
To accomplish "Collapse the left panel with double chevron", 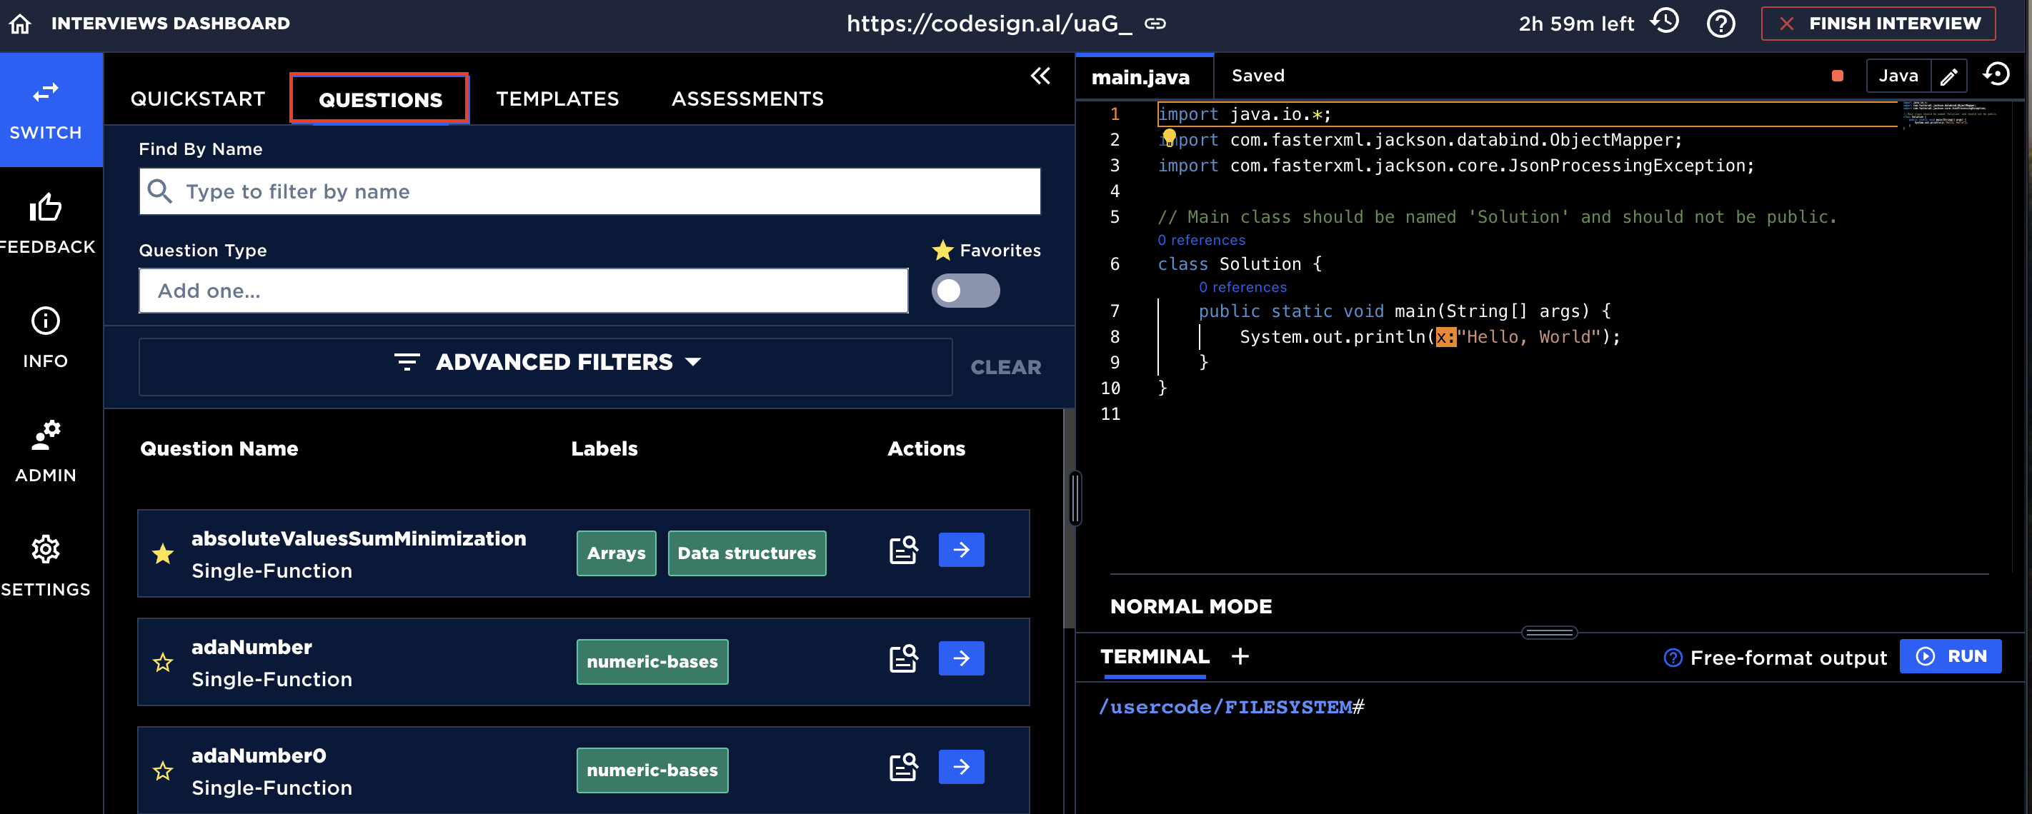I will 1040,76.
